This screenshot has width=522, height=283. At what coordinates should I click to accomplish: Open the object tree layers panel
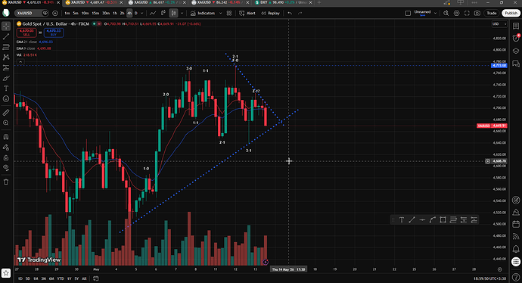(516, 51)
